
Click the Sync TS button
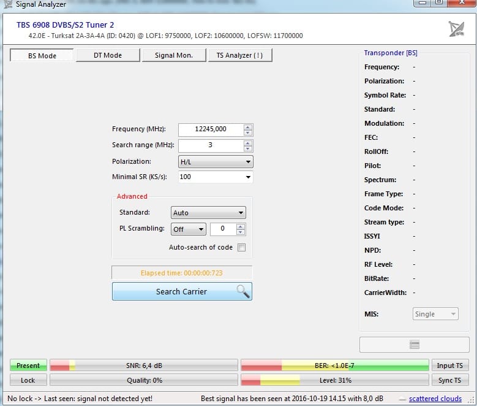tap(450, 380)
